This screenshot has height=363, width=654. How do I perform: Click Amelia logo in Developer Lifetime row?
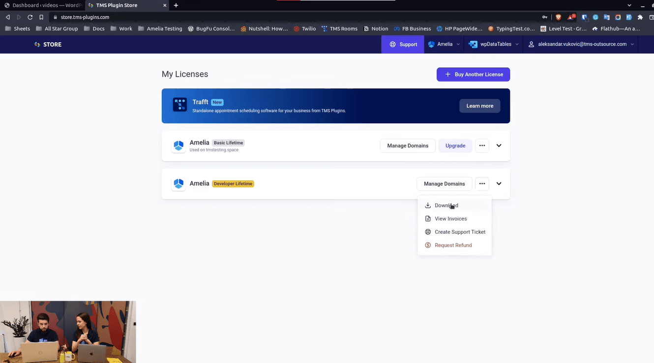pos(178,184)
